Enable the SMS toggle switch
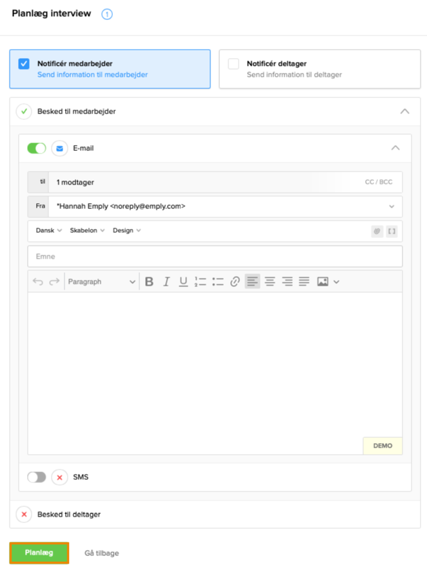Screen dimensions: 427x574 (36, 477)
